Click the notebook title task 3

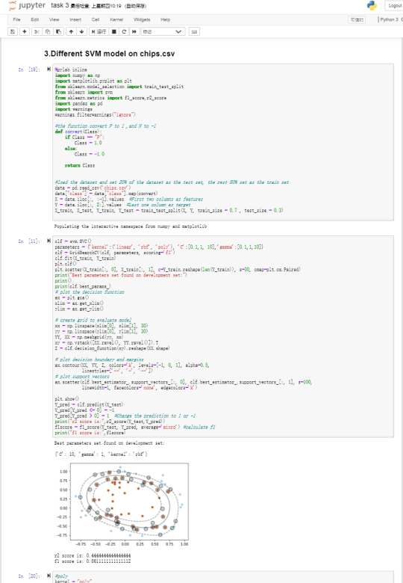coord(60,5)
